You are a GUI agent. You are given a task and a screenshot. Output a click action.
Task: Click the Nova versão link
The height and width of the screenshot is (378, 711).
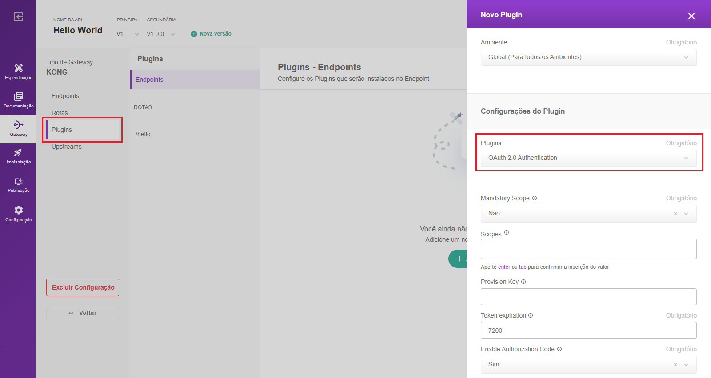[x=216, y=34]
